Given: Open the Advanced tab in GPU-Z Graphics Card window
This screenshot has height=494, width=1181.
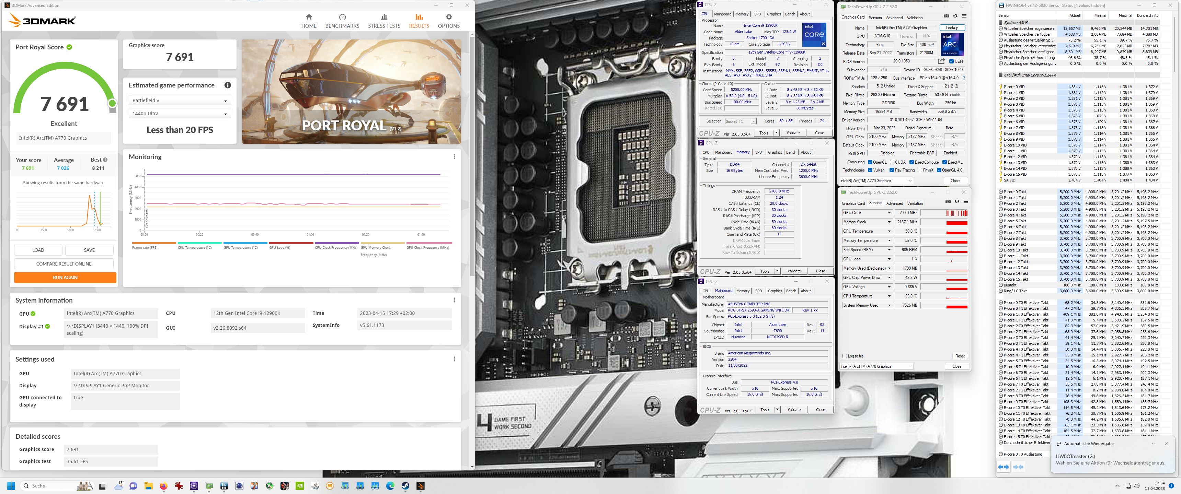Looking at the screenshot, I should 894,17.
